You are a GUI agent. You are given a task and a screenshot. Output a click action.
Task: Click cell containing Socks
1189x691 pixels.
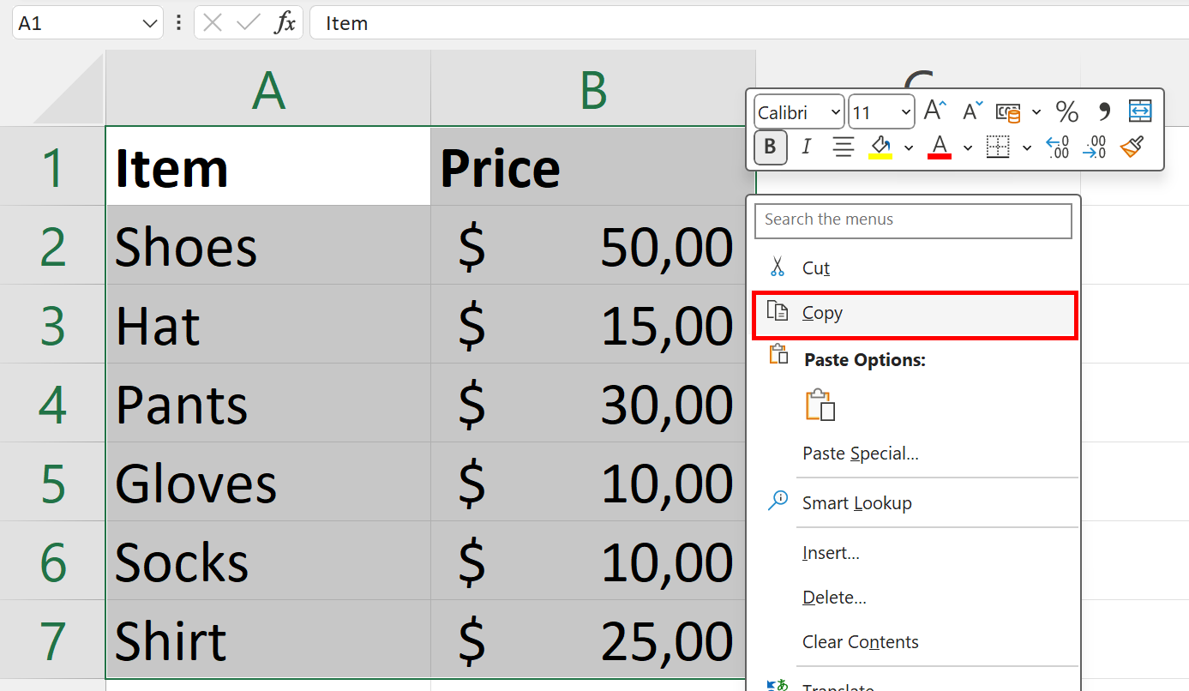click(268, 561)
